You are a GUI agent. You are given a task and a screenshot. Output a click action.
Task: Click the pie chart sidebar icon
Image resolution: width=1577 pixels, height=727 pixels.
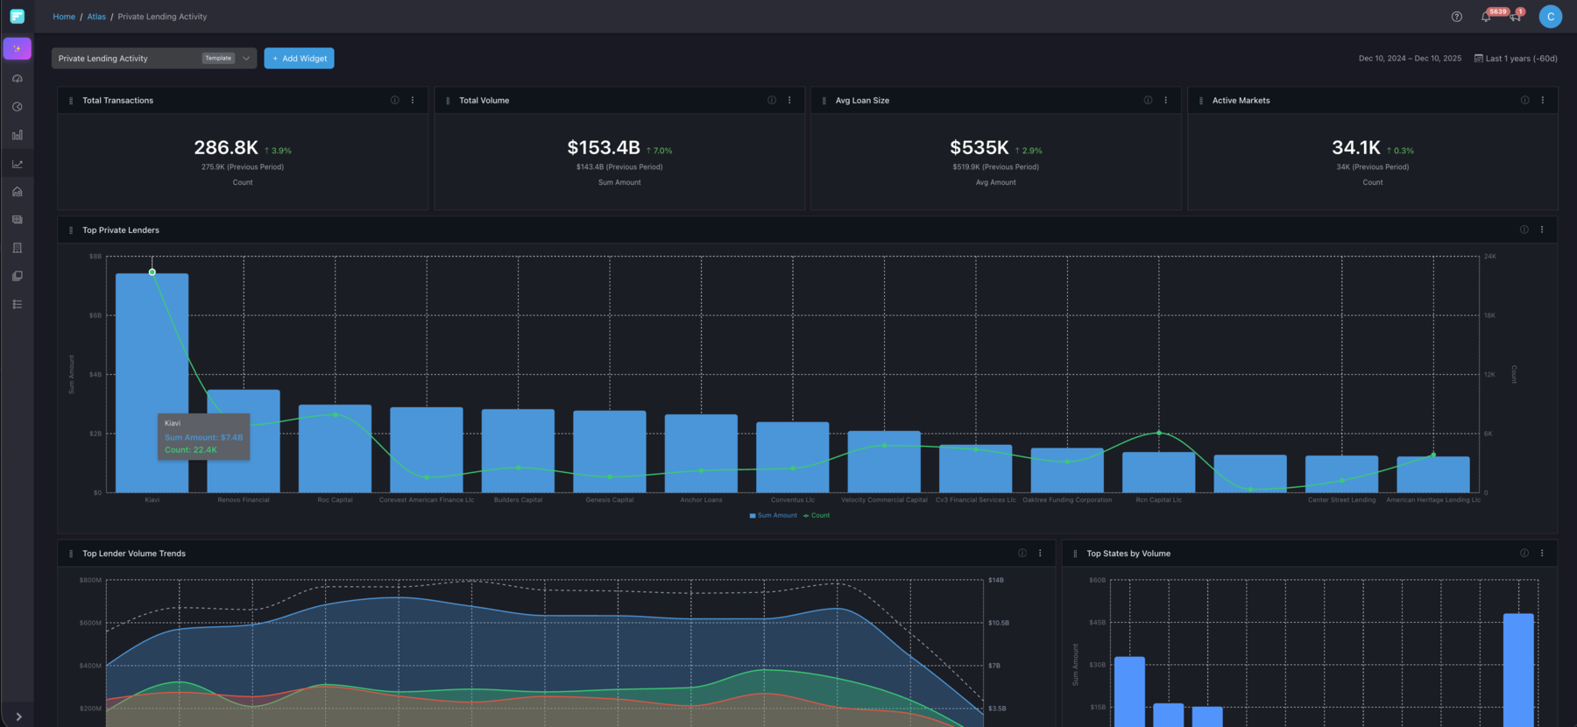pyautogui.click(x=17, y=107)
